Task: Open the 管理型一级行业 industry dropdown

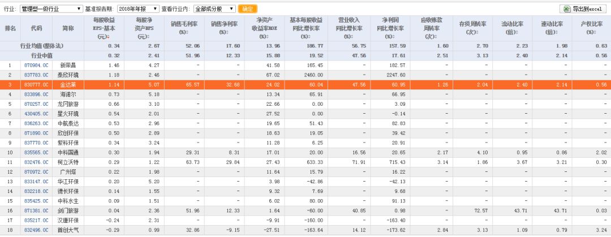Action: coord(51,8)
